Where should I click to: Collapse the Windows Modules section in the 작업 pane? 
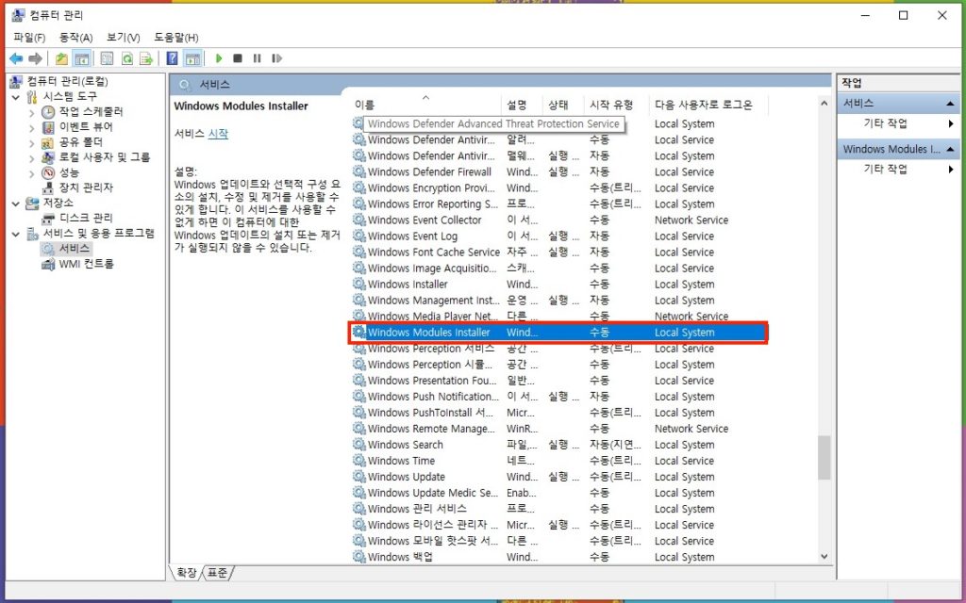[951, 150]
